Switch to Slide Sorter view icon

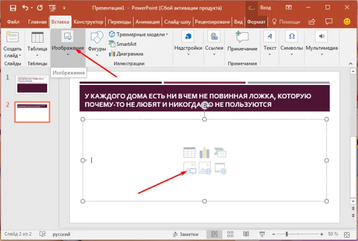point(230,234)
